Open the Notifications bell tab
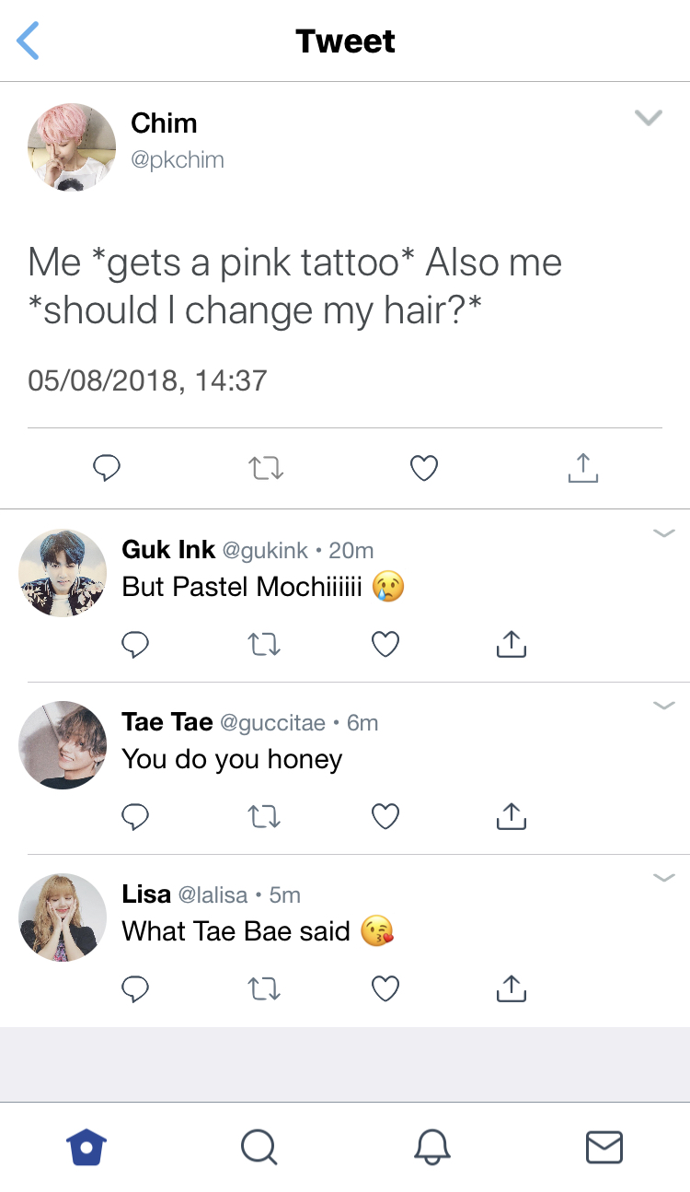 [432, 1148]
